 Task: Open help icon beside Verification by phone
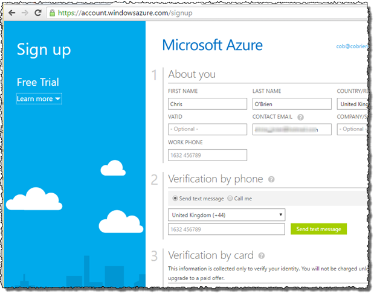[x=271, y=179]
